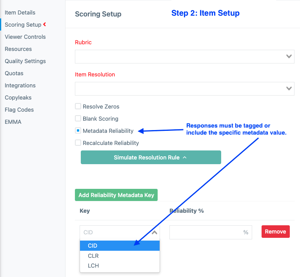Switch to the Copyleaks section
Image resolution: width=300 pixels, height=277 pixels.
pyautogui.click(x=18, y=98)
